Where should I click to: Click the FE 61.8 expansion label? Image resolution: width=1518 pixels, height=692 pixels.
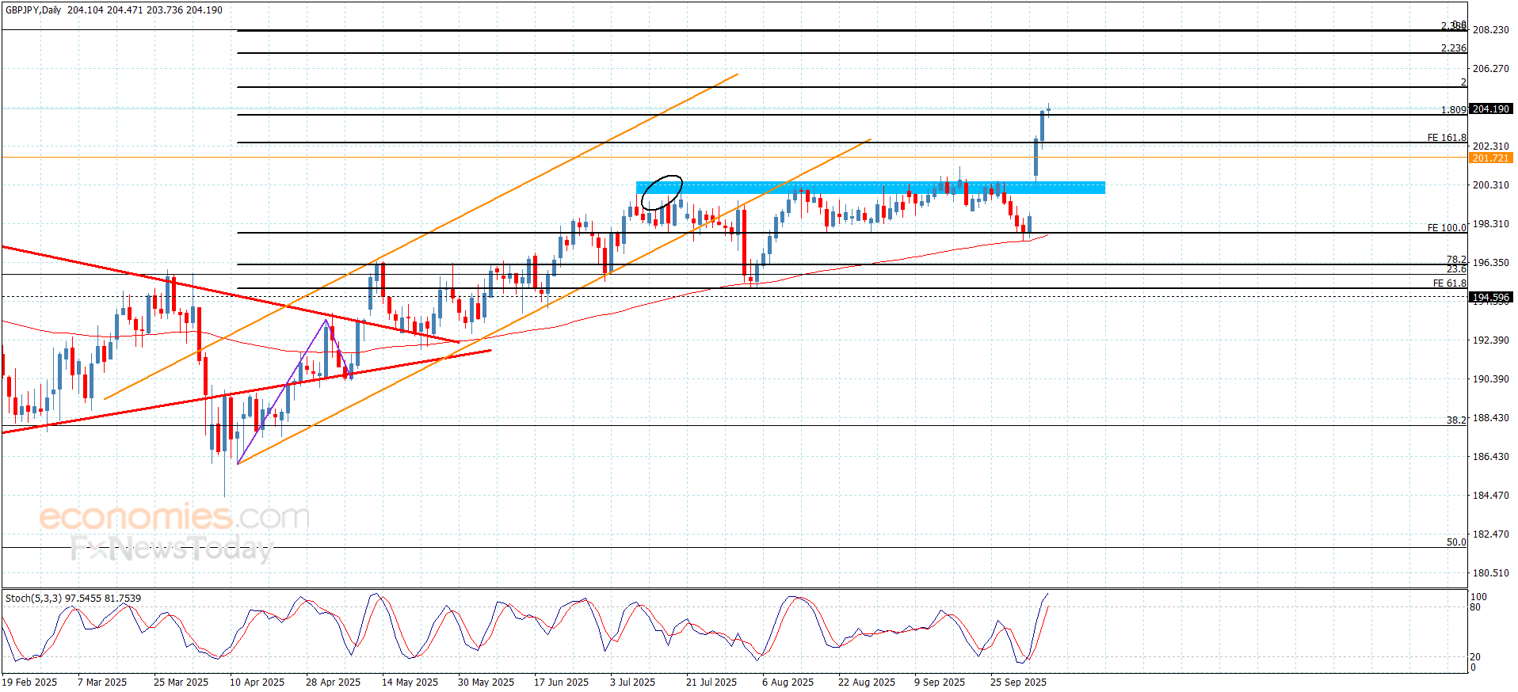pos(1450,283)
